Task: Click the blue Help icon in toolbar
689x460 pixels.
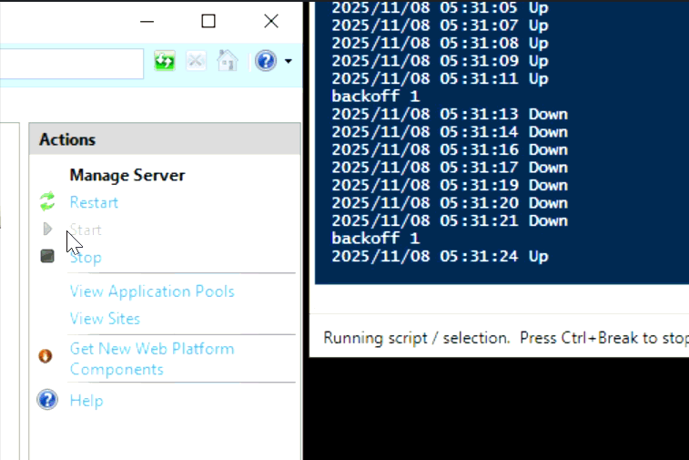Action: point(265,62)
